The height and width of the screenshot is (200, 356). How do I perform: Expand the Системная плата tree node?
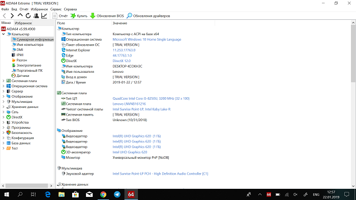[x=4, y=81]
